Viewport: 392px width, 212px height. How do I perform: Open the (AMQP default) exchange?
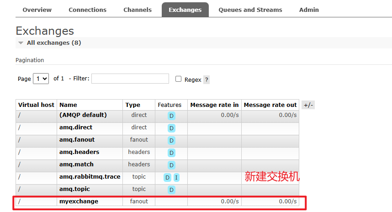coord(83,115)
